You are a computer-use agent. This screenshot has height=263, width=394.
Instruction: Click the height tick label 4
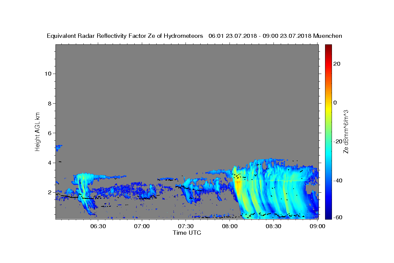point(50,163)
